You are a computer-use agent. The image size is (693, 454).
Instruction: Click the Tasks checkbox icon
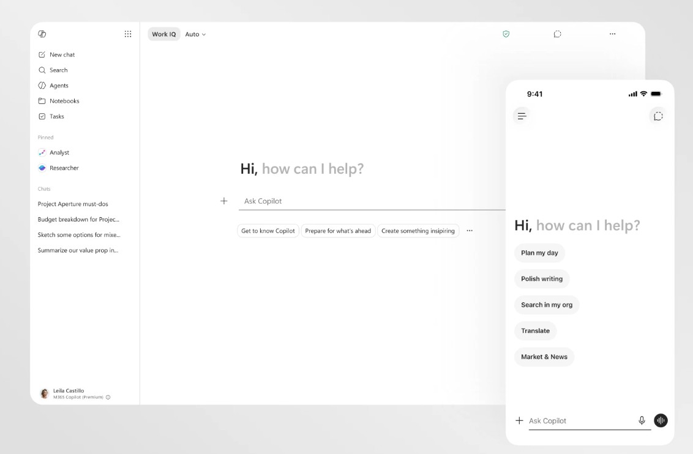tap(42, 117)
